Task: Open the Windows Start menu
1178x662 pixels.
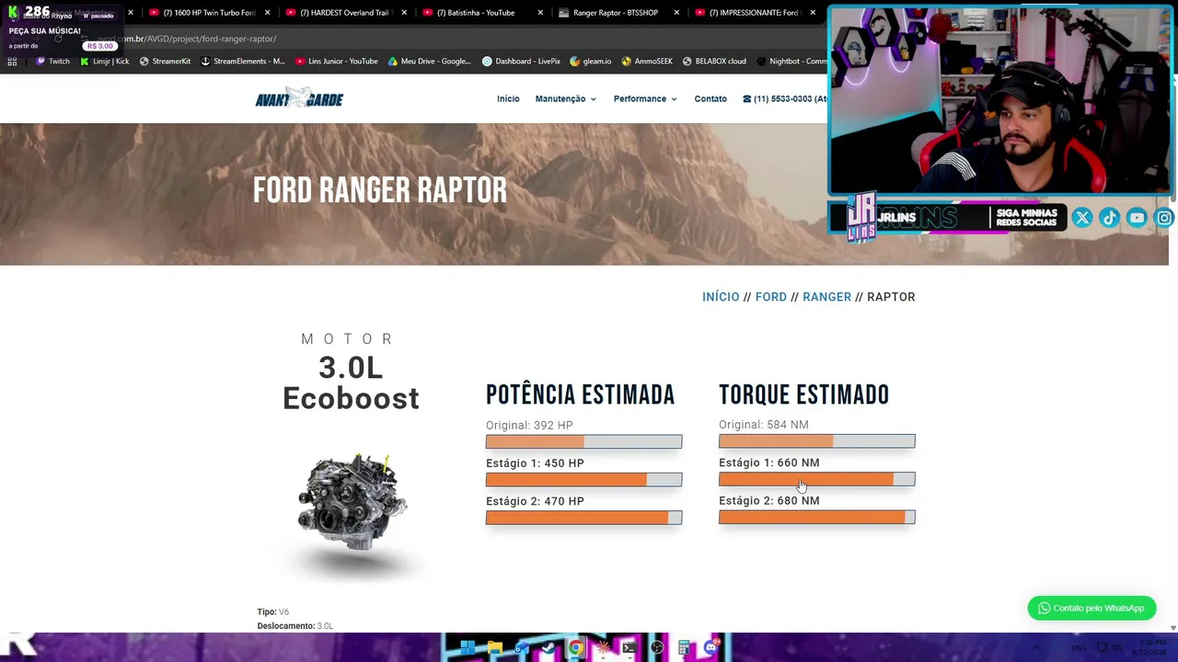Action: [x=468, y=647]
